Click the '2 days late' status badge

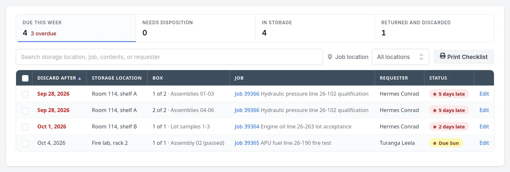pos(449,127)
